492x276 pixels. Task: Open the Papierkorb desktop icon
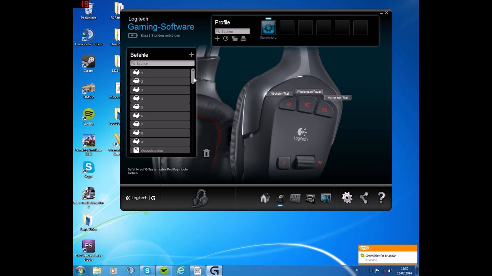pos(88,11)
